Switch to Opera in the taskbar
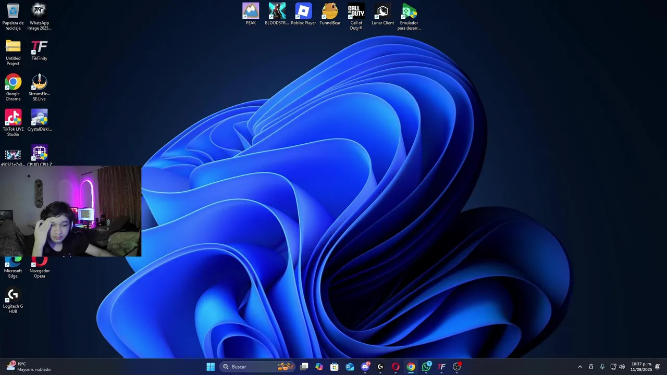This screenshot has height=375, width=667. (x=396, y=367)
